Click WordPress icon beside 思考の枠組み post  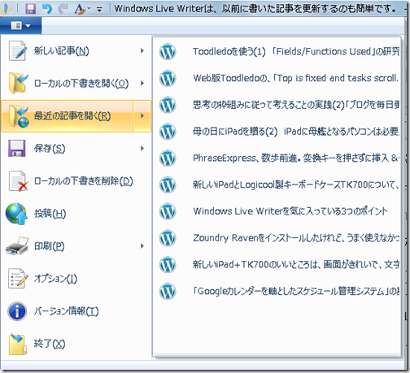pos(168,105)
